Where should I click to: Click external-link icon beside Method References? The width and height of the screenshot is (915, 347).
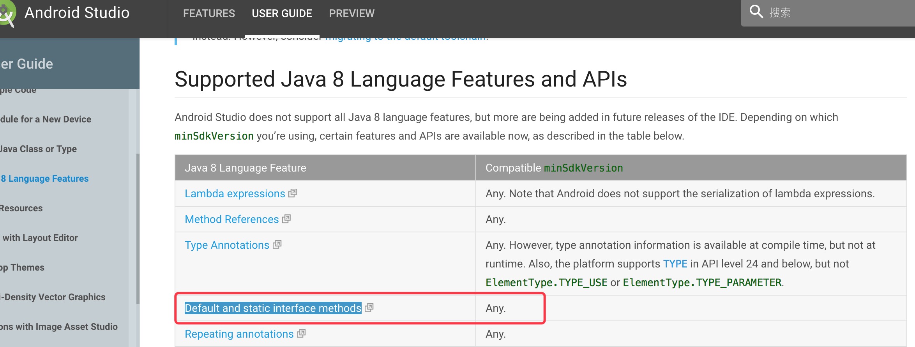pos(286,219)
